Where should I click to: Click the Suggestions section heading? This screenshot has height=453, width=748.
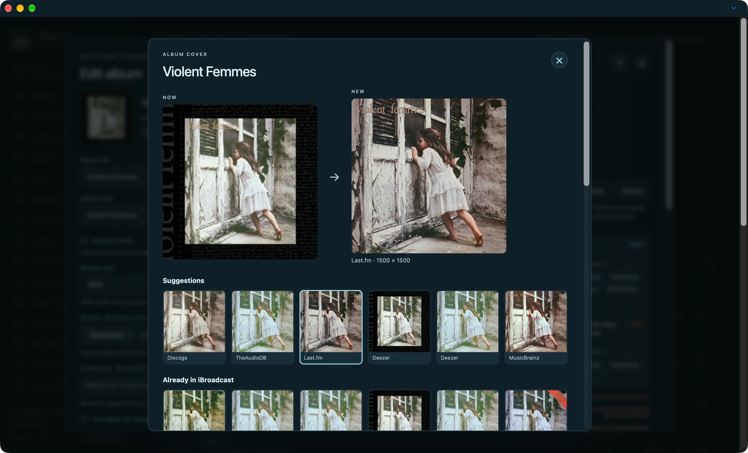pyautogui.click(x=183, y=280)
